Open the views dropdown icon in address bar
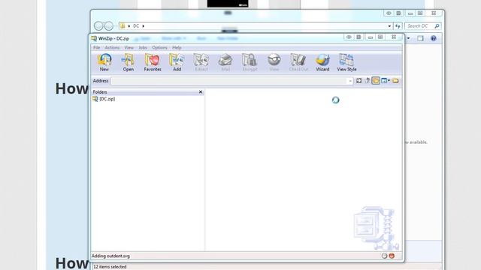Image resolution: width=481 pixels, height=270 pixels. pos(386,81)
